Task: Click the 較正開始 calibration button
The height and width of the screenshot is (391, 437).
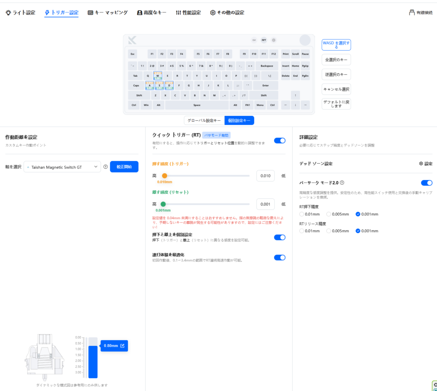Action: point(124,167)
